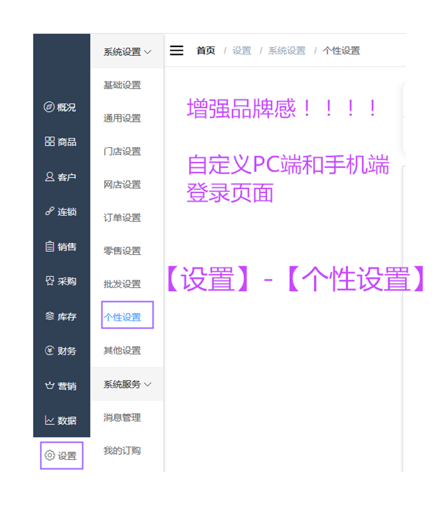439x505 pixels.
Task: Open 网店设置 submenu item
Action: [122, 184]
